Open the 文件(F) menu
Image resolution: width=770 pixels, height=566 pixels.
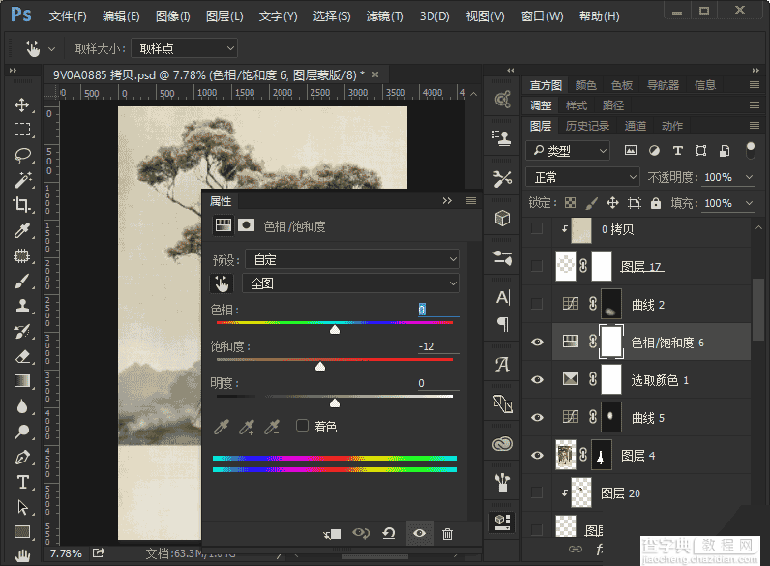(68, 16)
